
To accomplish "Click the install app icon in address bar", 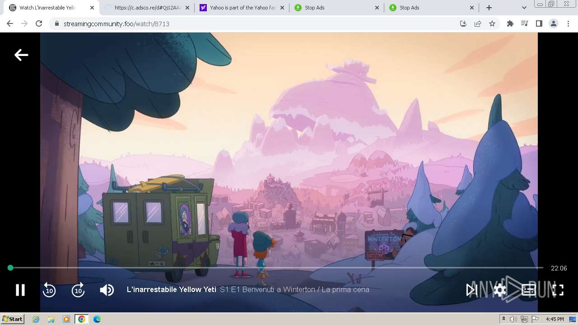I will tap(463, 23).
